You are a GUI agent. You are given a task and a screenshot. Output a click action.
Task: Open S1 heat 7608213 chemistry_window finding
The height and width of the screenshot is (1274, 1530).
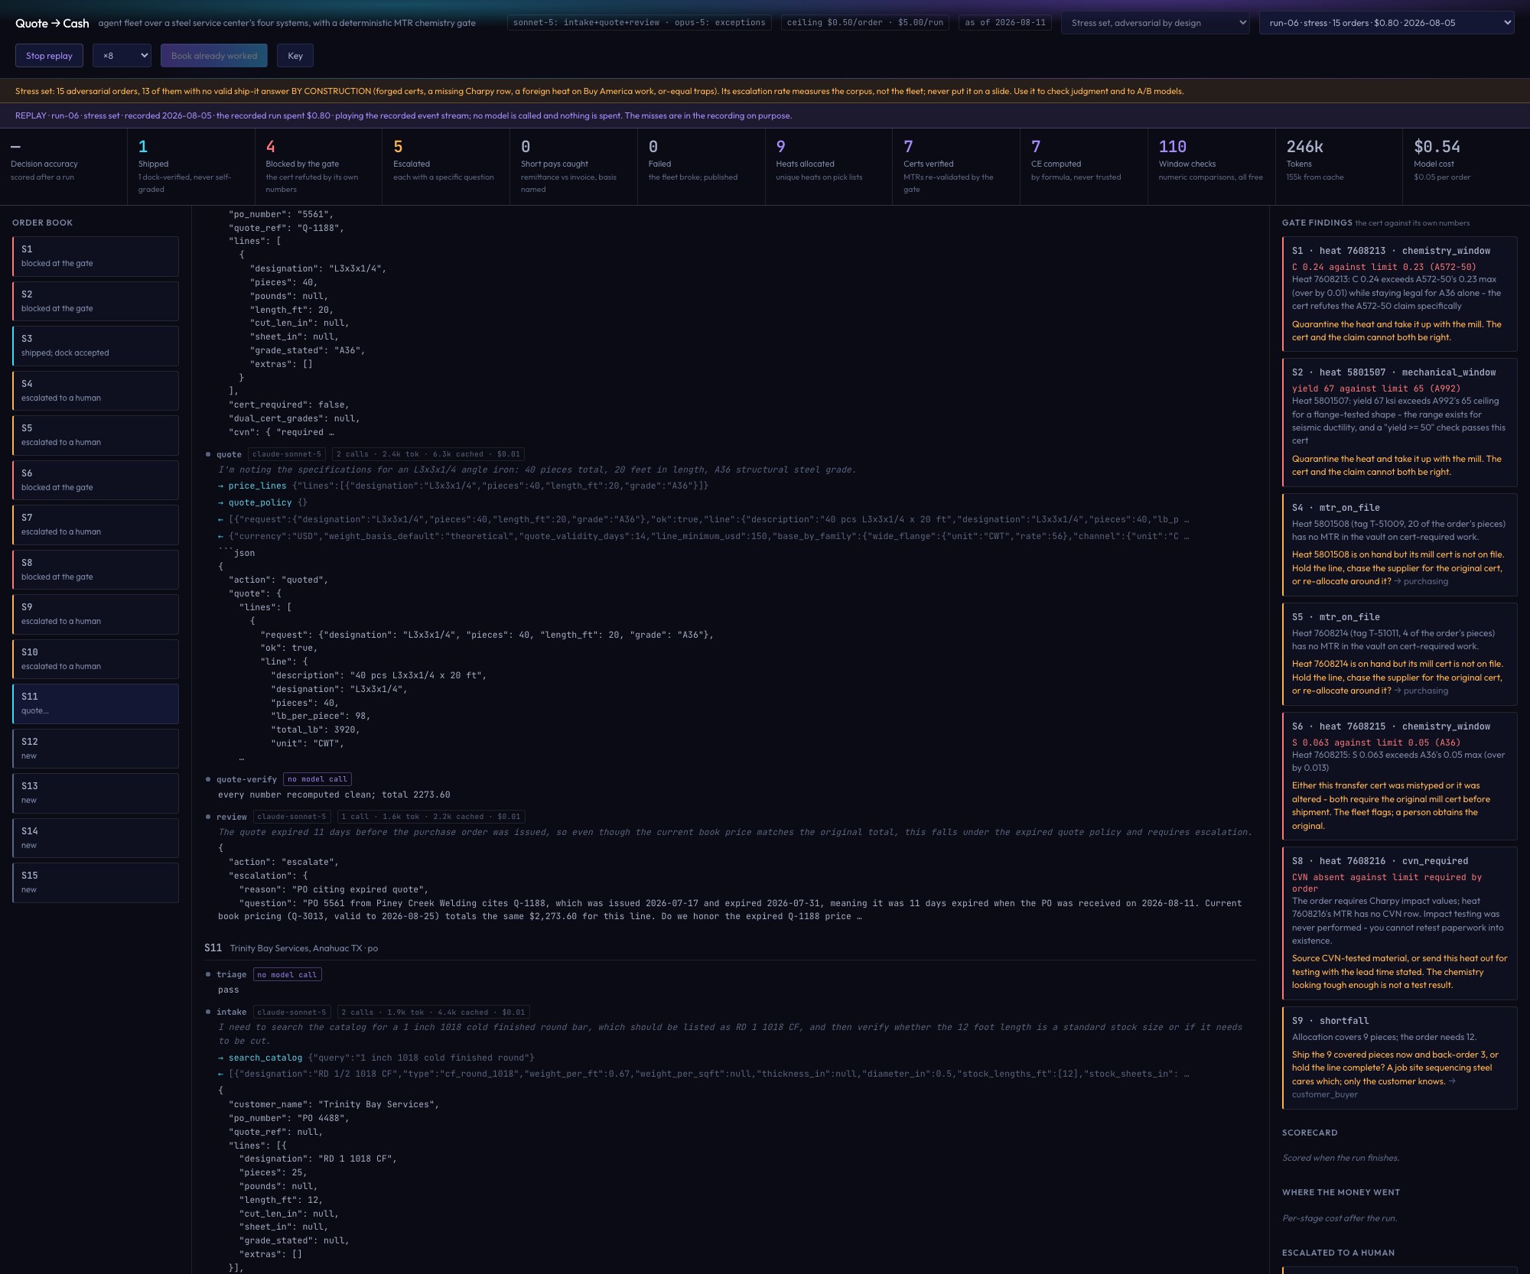point(1399,294)
